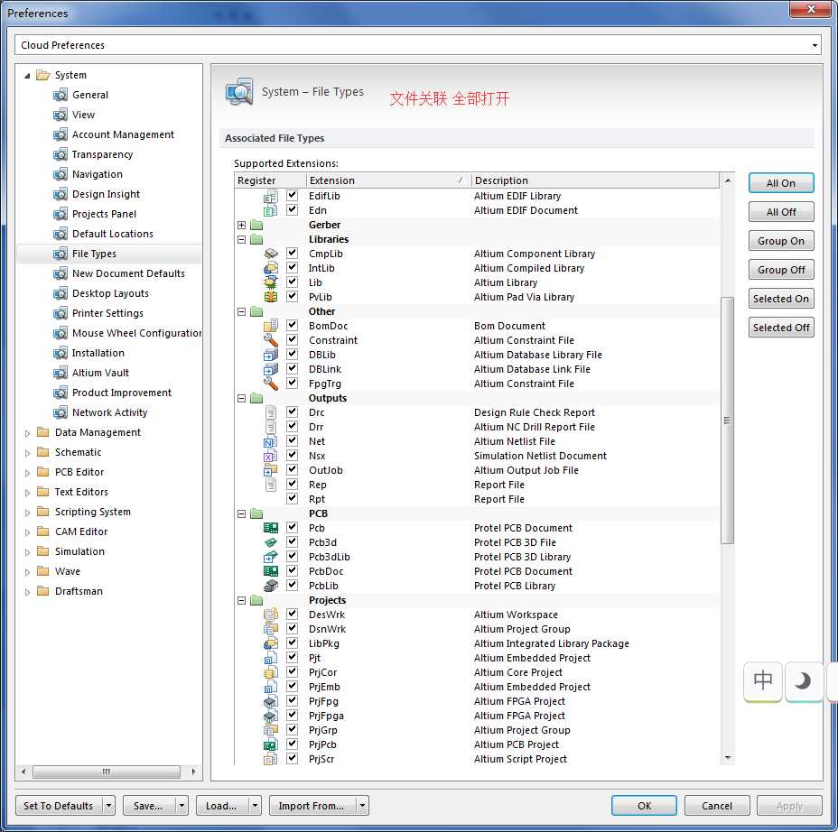
Task: Toggle the Rpt register checkbox
Action: coord(292,498)
